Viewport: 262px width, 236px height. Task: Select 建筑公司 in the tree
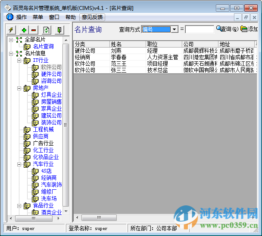pos(51,116)
